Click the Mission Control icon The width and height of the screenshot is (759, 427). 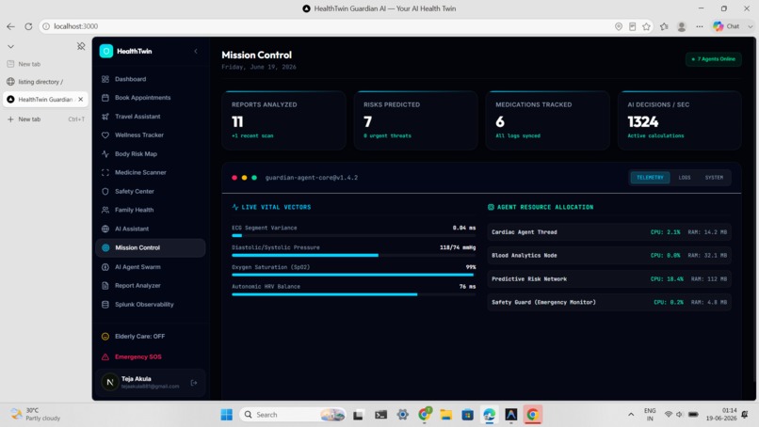105,247
